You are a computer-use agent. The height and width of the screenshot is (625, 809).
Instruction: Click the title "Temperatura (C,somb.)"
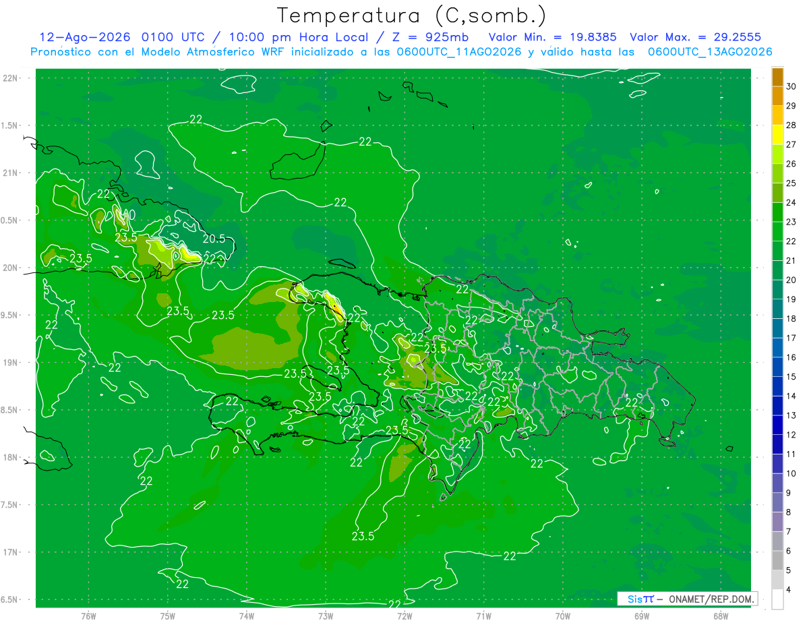tap(411, 16)
